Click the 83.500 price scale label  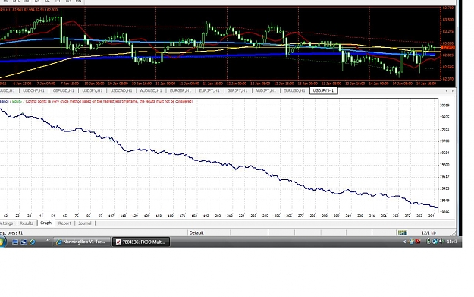[448, 20]
